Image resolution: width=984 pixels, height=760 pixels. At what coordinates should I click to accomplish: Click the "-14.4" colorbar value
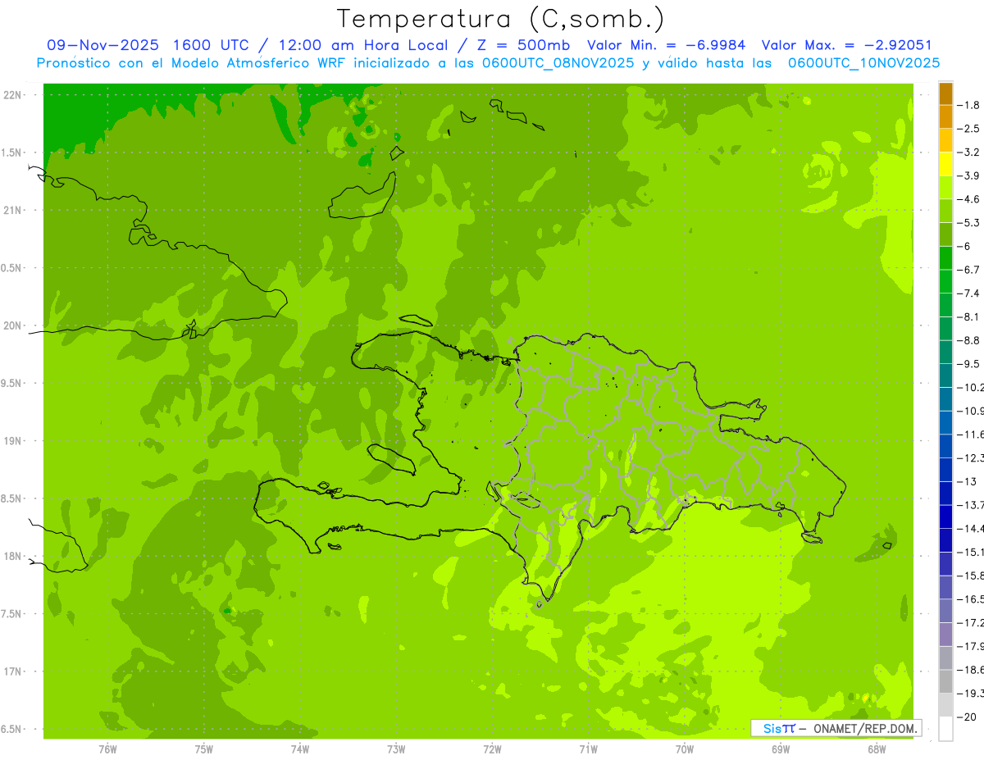click(x=971, y=528)
